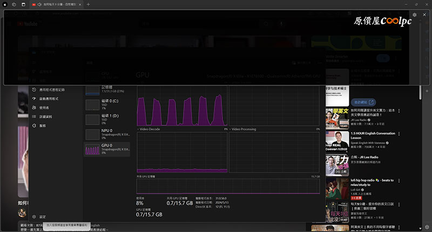The width and height of the screenshot is (432, 232).
Task: Click the purple spiky GPU usage graph
Action: pyautogui.click(x=182, y=106)
